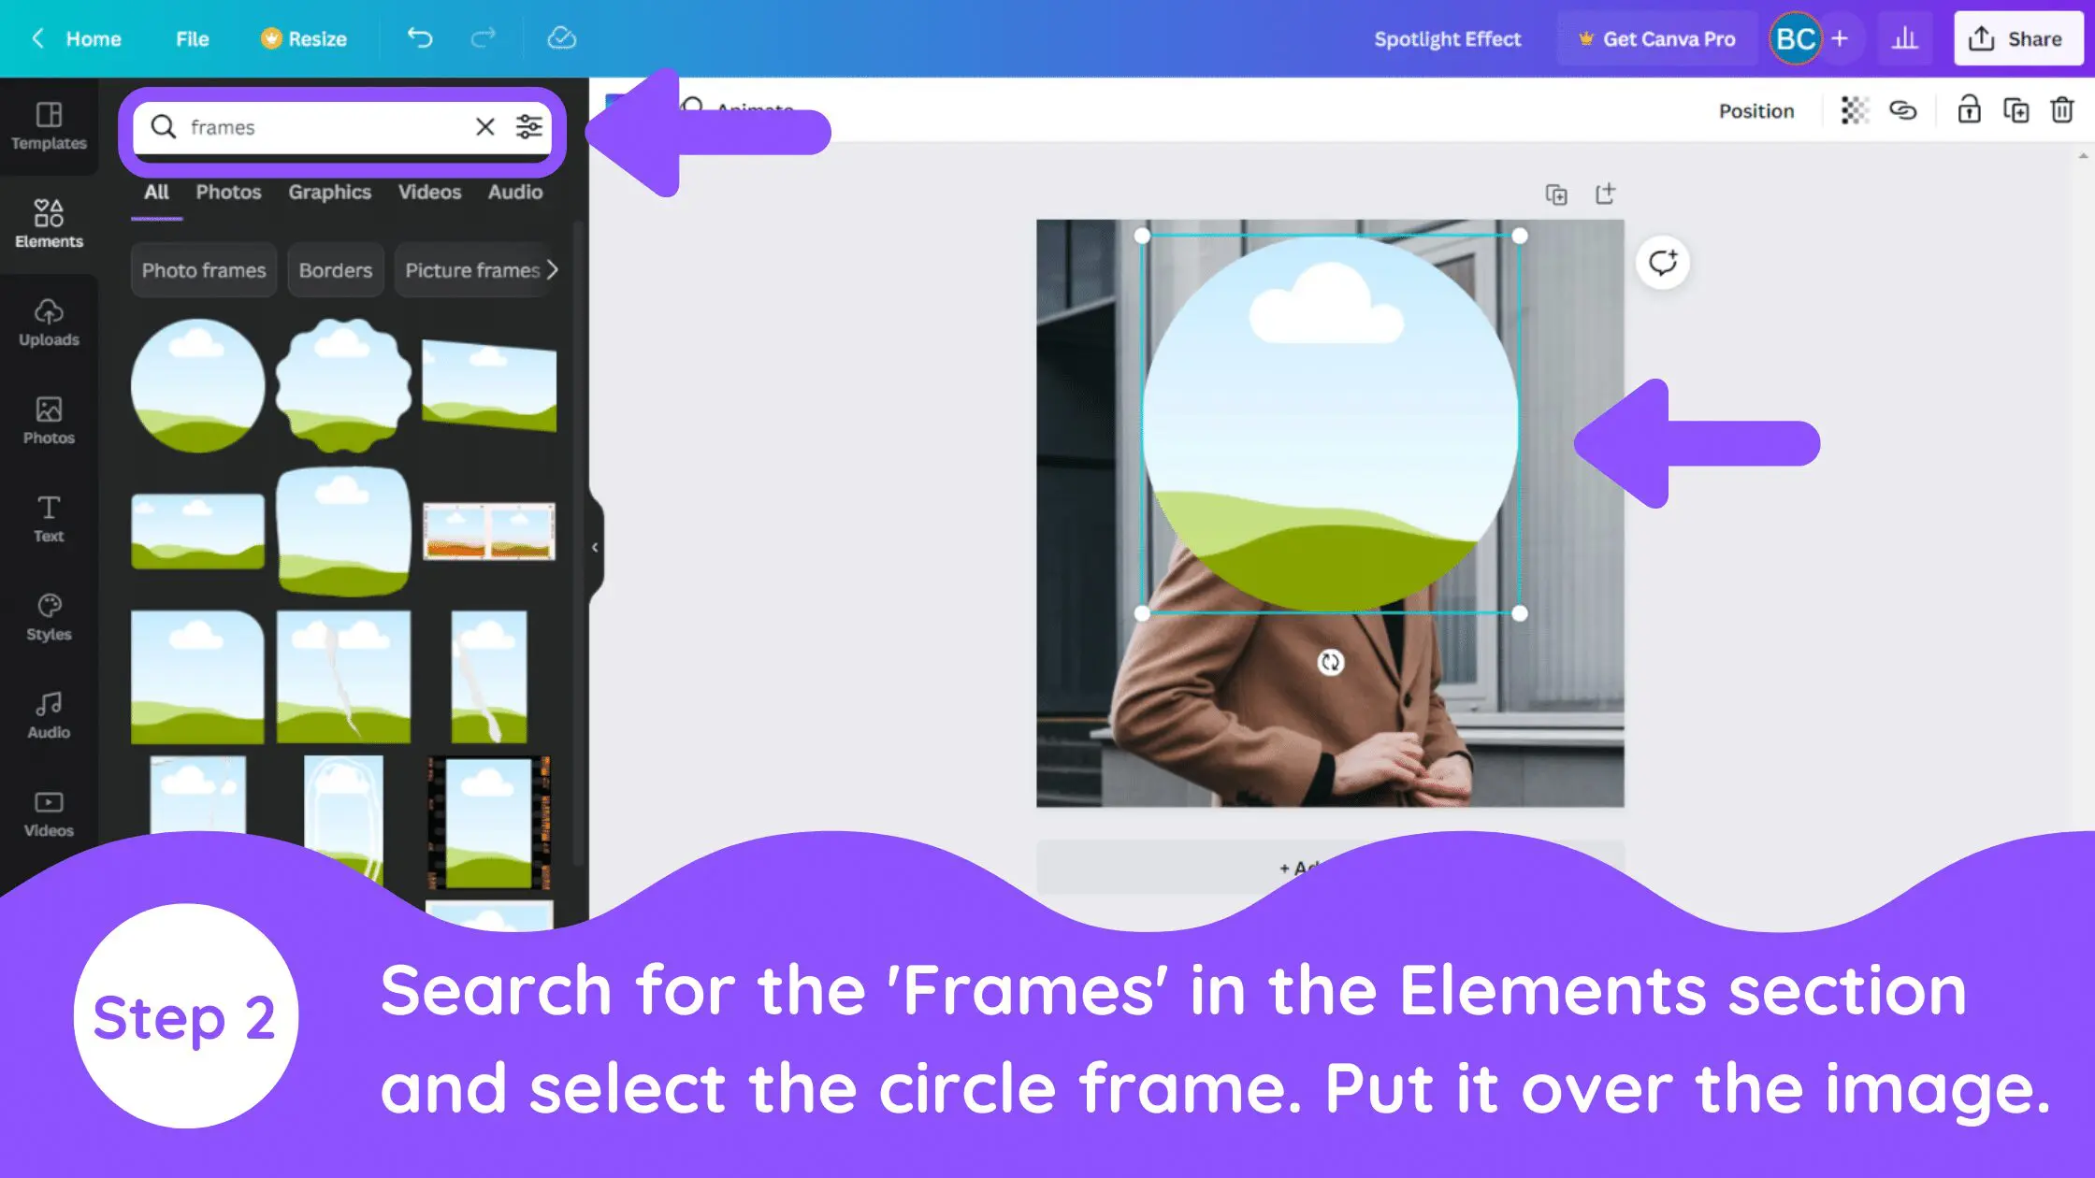The image size is (2095, 1178).
Task: Switch to Graphics tab in Elements
Action: coord(329,192)
